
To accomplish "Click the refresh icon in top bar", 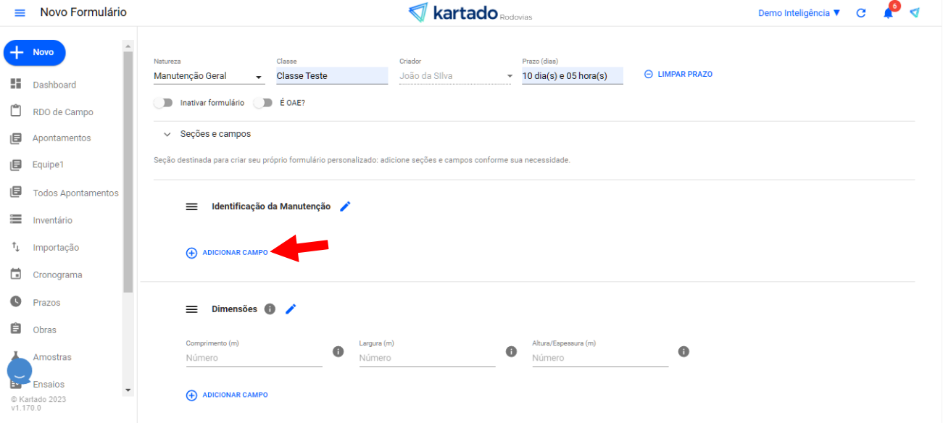I will [861, 13].
